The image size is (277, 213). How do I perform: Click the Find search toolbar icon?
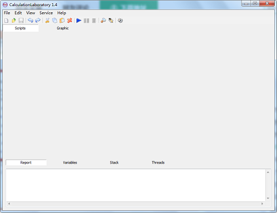click(103, 21)
